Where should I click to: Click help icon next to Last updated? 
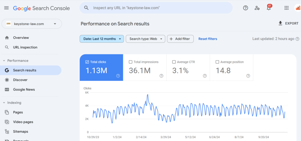coord(297,39)
